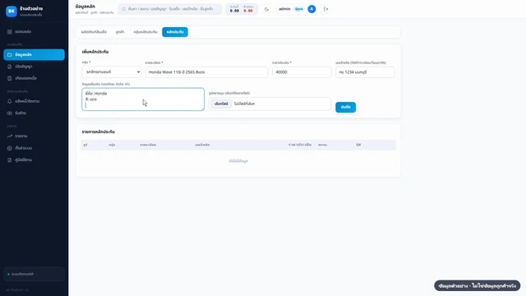
Task: Switch to the second tab (customers)
Action: (x=120, y=32)
